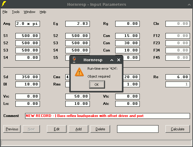
Task: Click the Rg input field
Action: point(128,24)
